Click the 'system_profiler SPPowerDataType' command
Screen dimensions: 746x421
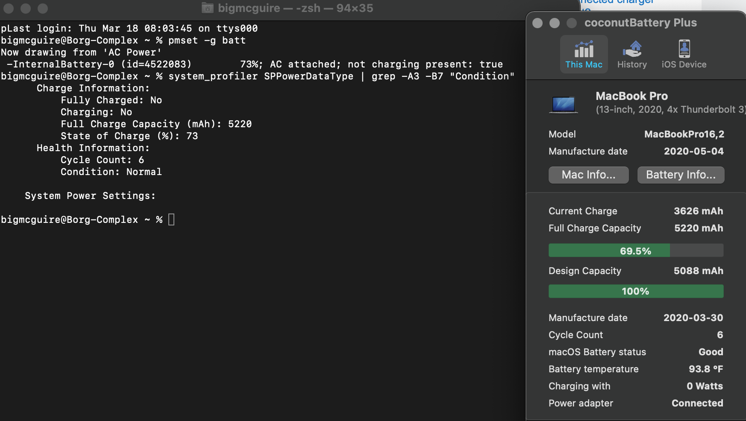coord(261,76)
